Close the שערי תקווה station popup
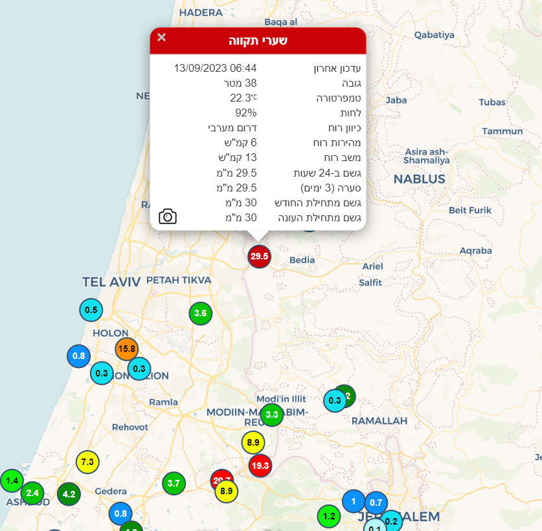This screenshot has width=542, height=531. pos(162,38)
